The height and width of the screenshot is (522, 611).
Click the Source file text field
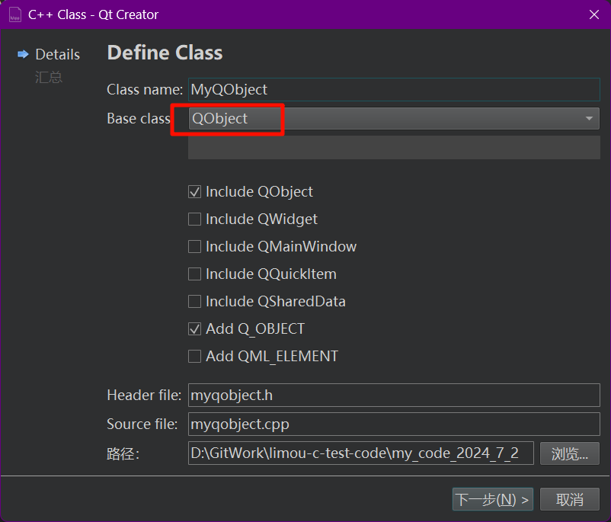click(394, 424)
